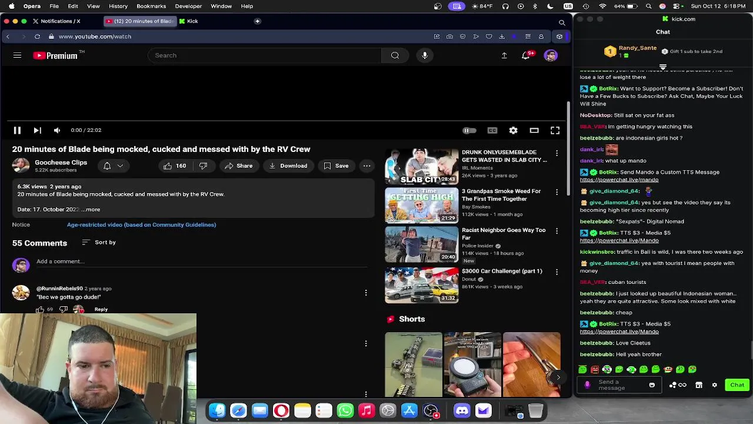Dislike the video
The width and height of the screenshot is (753, 424).
(203, 166)
